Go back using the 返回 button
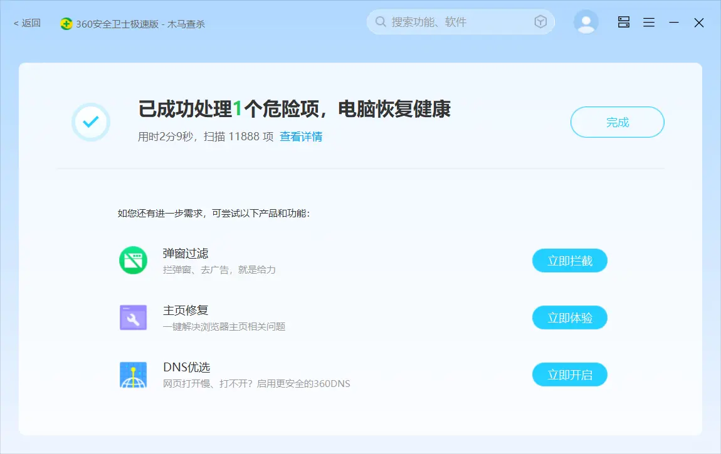Image resolution: width=721 pixels, height=454 pixels. pyautogui.click(x=27, y=23)
